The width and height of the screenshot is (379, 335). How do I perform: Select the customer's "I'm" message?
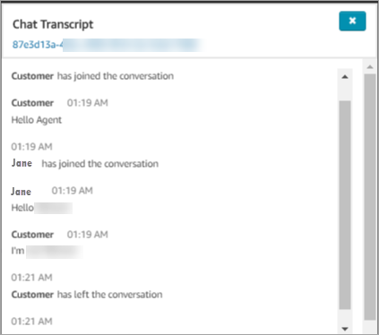47,251
